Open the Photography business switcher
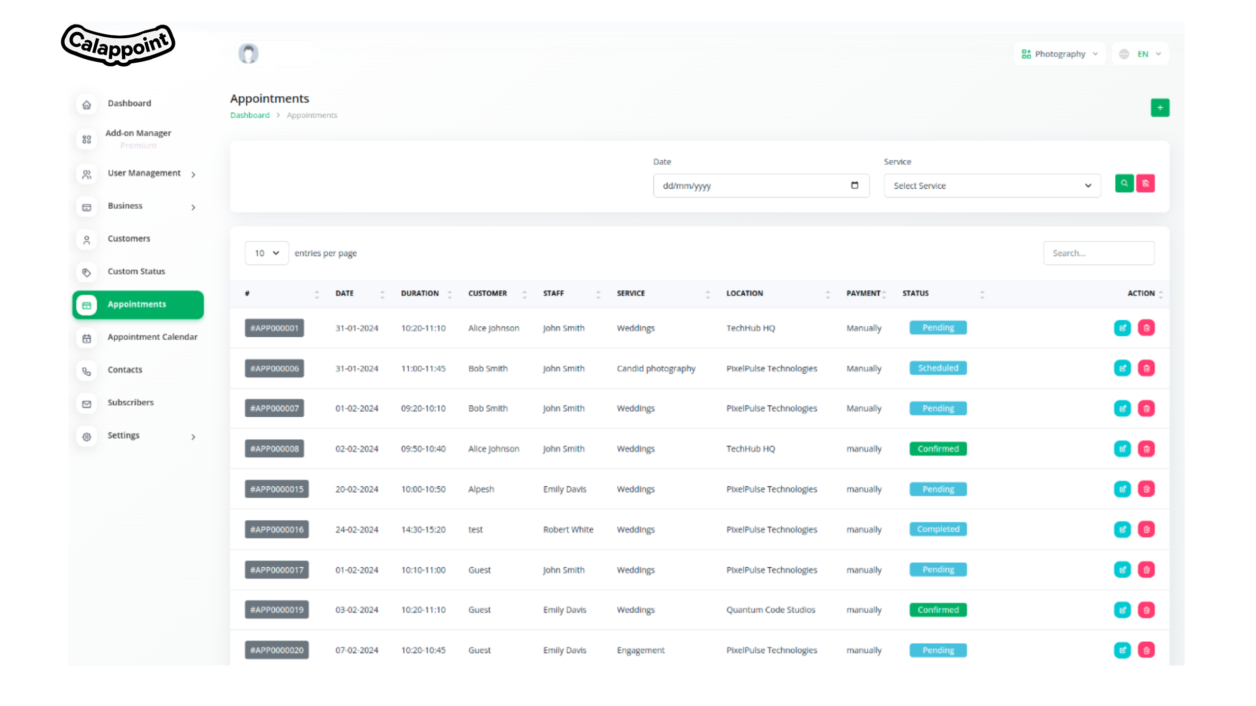The height and width of the screenshot is (706, 1256). click(1059, 54)
